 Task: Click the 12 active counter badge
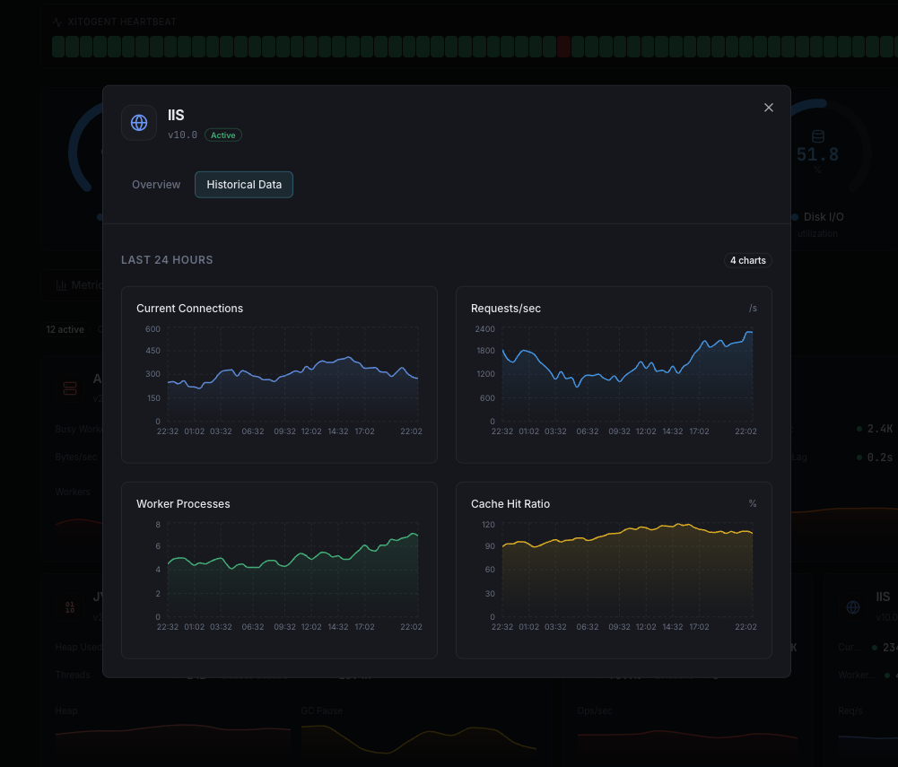pyautogui.click(x=64, y=329)
